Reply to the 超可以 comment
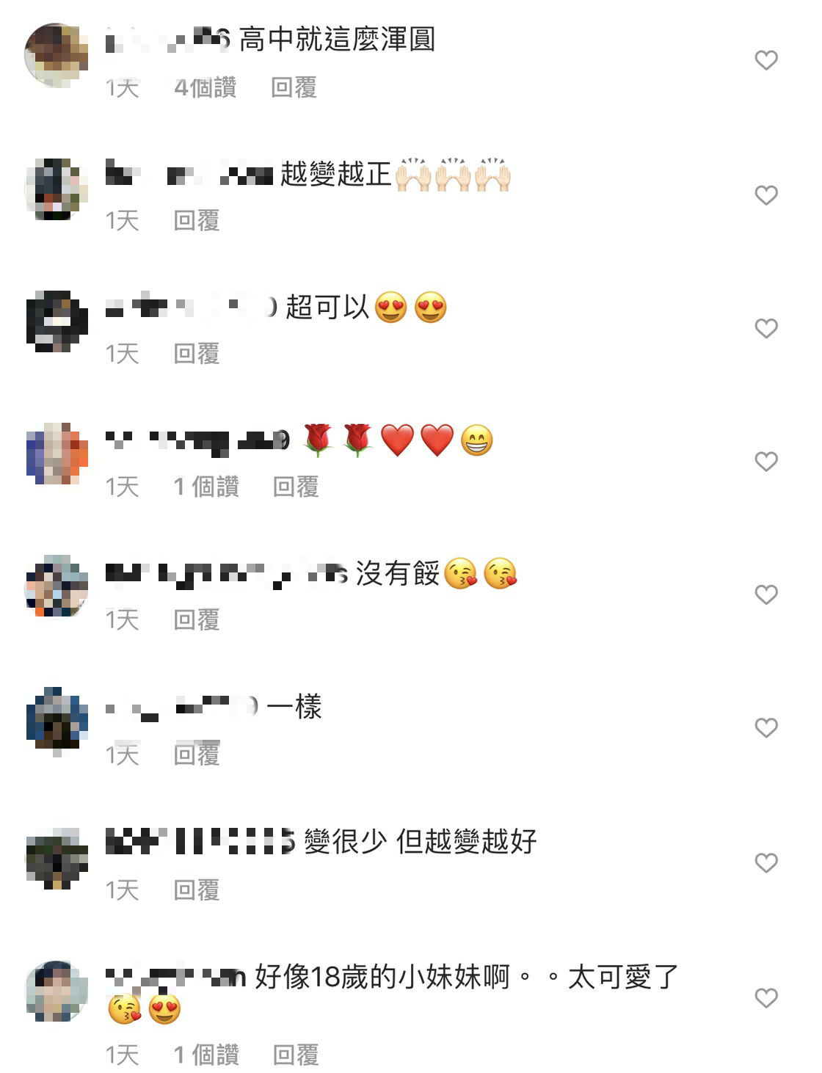822x1073 pixels. [197, 354]
